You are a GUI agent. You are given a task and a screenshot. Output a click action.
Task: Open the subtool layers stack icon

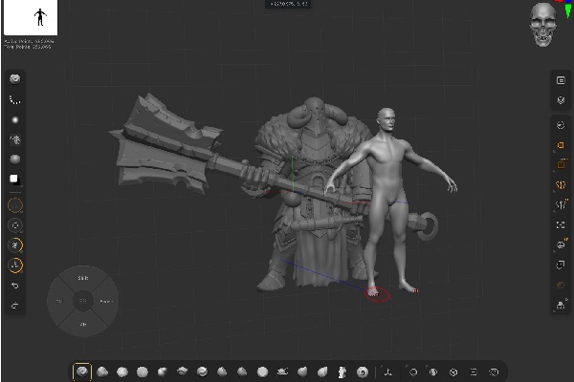click(x=560, y=100)
